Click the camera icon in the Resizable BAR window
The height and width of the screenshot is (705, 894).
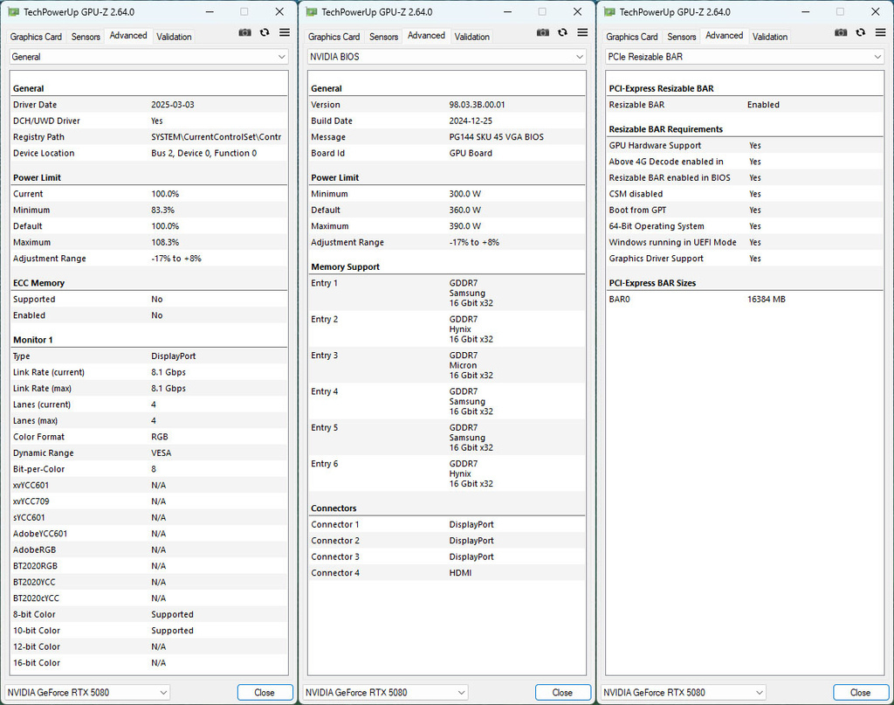(x=841, y=32)
